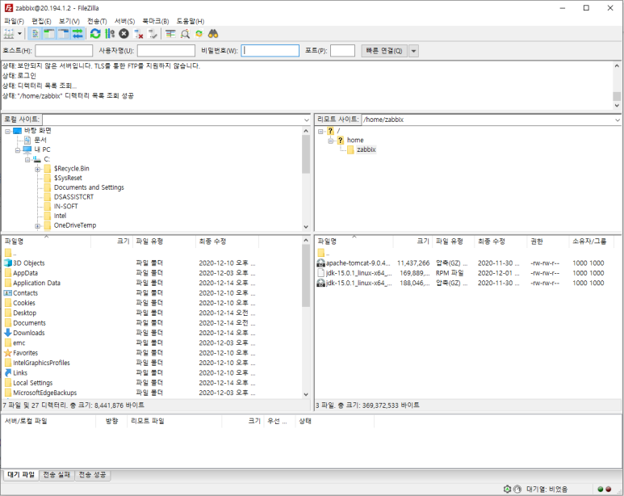Screen dimensions: 624x496
Task: Sort local list by 최종 수정 column
Action: pos(227,242)
